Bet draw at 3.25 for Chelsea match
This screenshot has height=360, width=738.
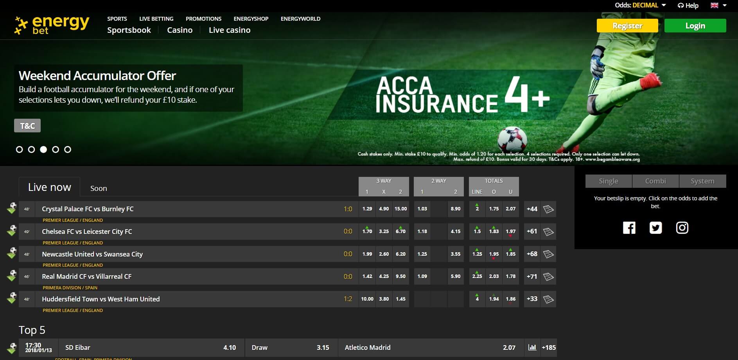[384, 232]
